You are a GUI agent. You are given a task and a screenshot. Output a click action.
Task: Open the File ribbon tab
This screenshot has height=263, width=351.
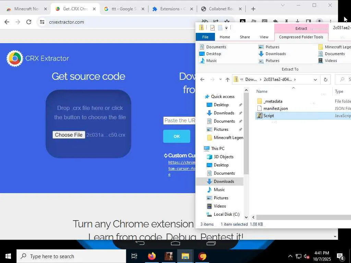click(205, 37)
